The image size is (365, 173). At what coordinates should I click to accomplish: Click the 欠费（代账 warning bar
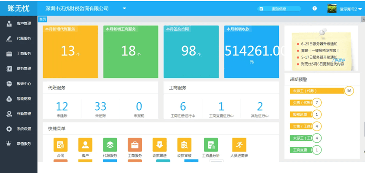pos(301,102)
